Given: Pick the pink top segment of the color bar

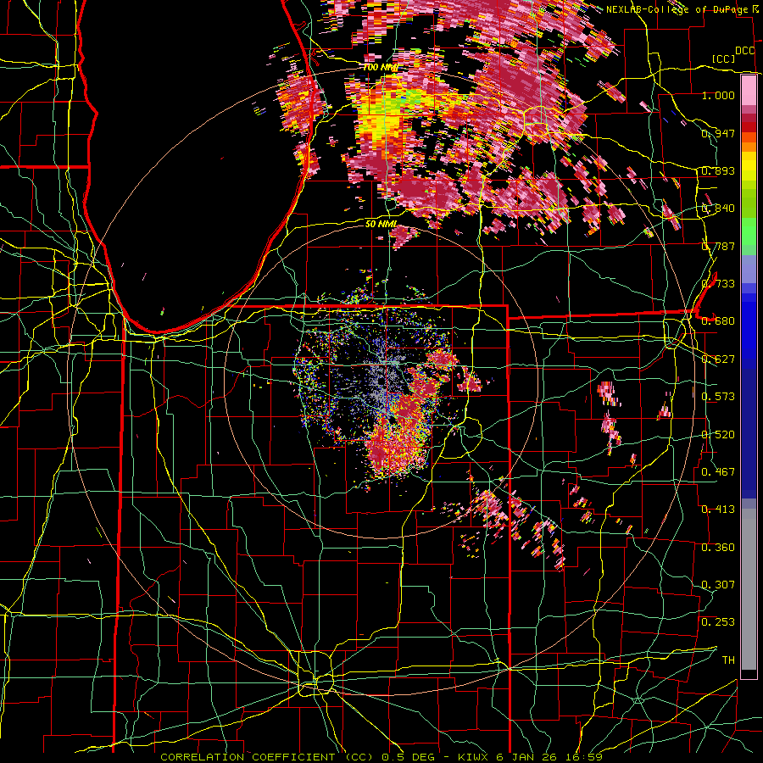Looking at the screenshot, I should pyautogui.click(x=749, y=91).
